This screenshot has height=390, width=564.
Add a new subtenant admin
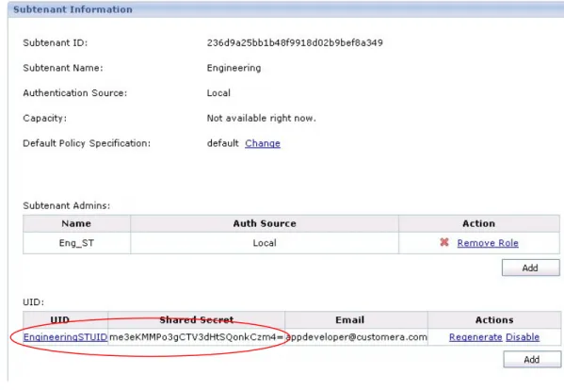tap(530, 268)
